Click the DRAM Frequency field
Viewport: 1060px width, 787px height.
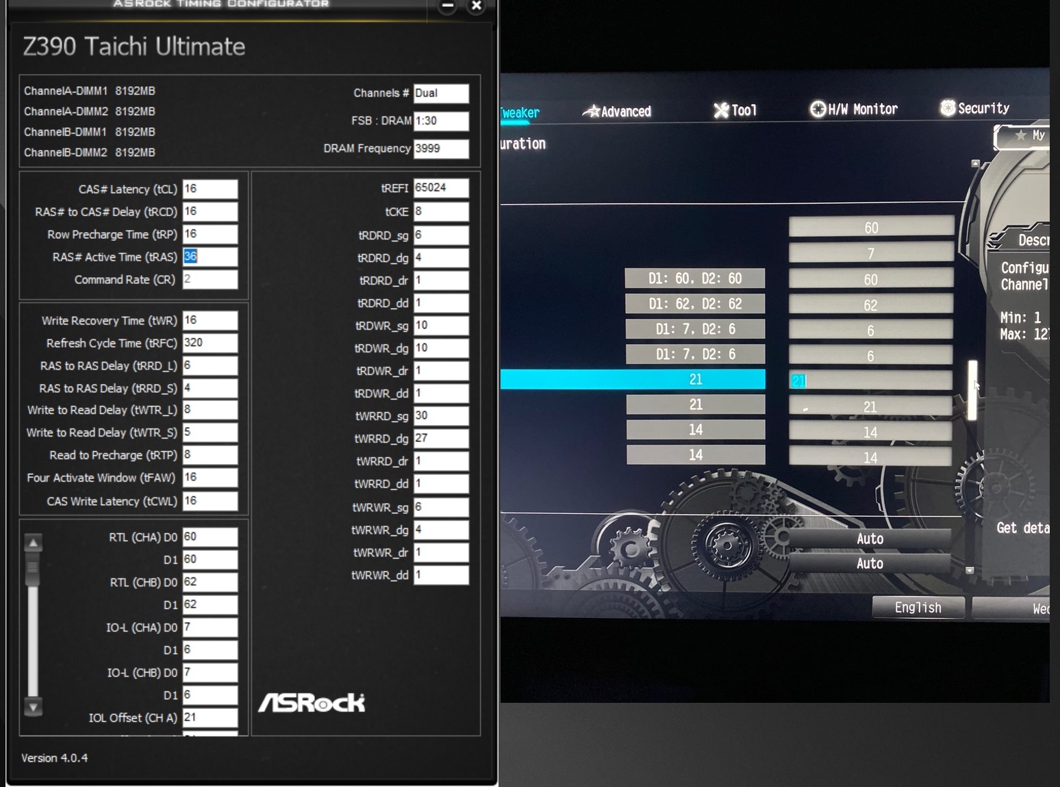[442, 149]
